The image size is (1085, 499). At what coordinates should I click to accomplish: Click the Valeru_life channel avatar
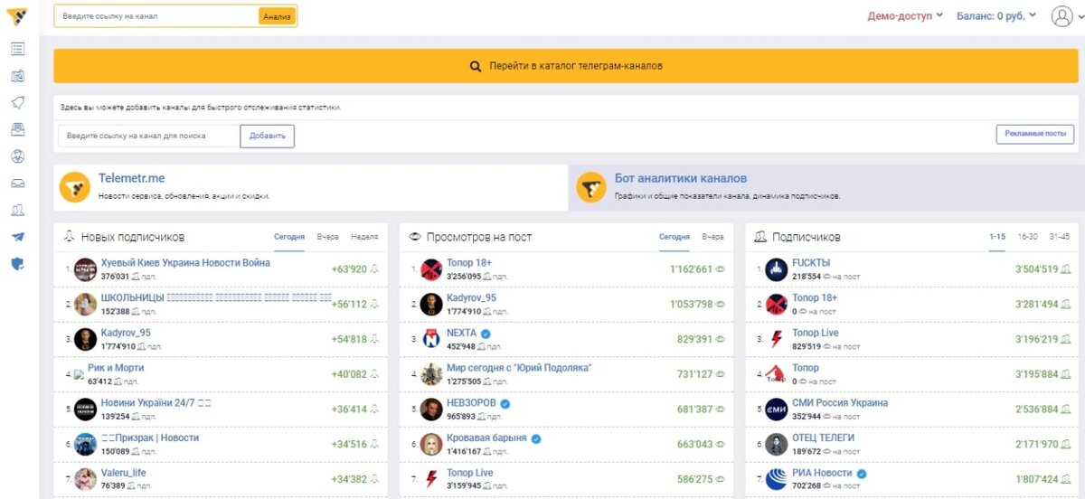pyautogui.click(x=86, y=479)
